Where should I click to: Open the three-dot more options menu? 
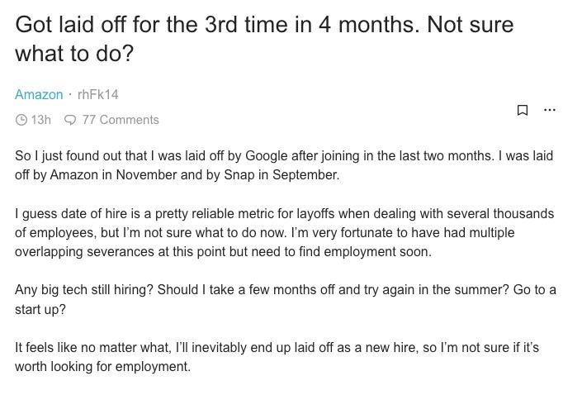tap(549, 110)
